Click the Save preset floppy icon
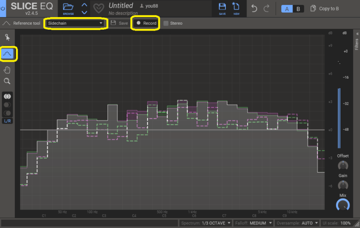Screen dimensions: 360x228 222,8
